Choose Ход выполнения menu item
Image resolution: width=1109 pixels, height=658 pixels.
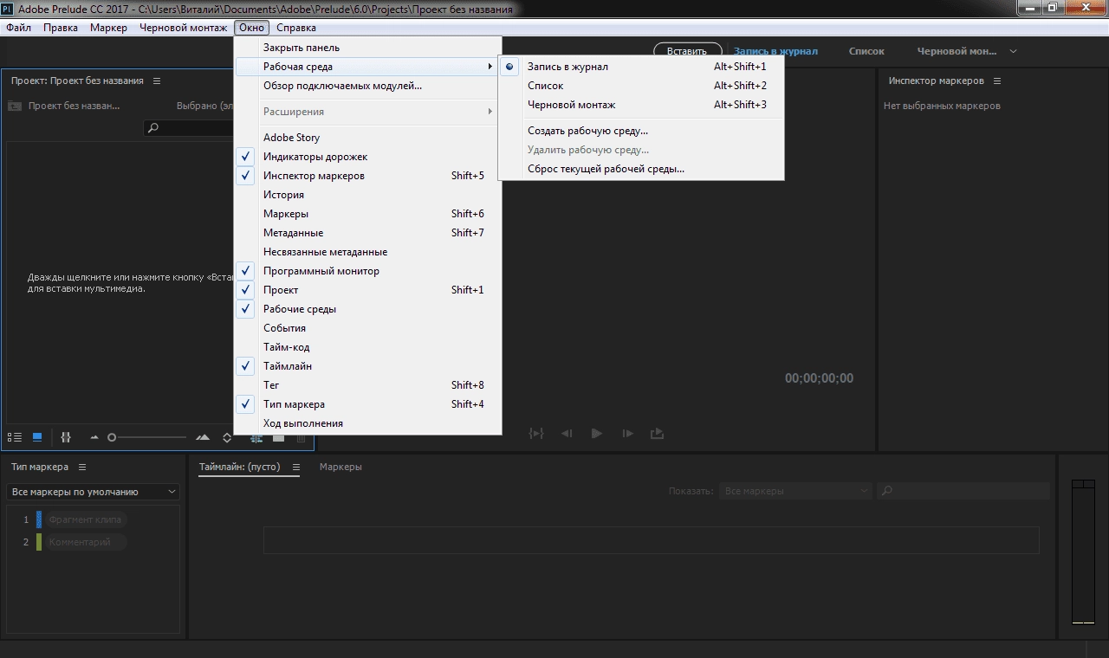pos(367,423)
